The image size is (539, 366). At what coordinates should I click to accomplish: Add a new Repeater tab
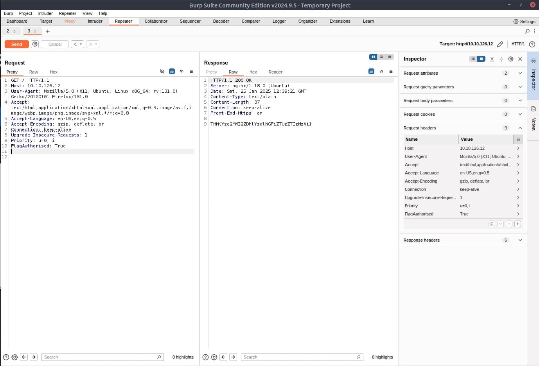click(48, 31)
